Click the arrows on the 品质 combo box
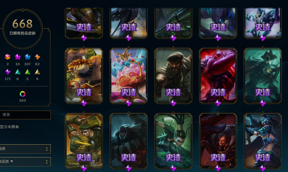Viewport: 288px width, 172px height. (x=47, y=149)
